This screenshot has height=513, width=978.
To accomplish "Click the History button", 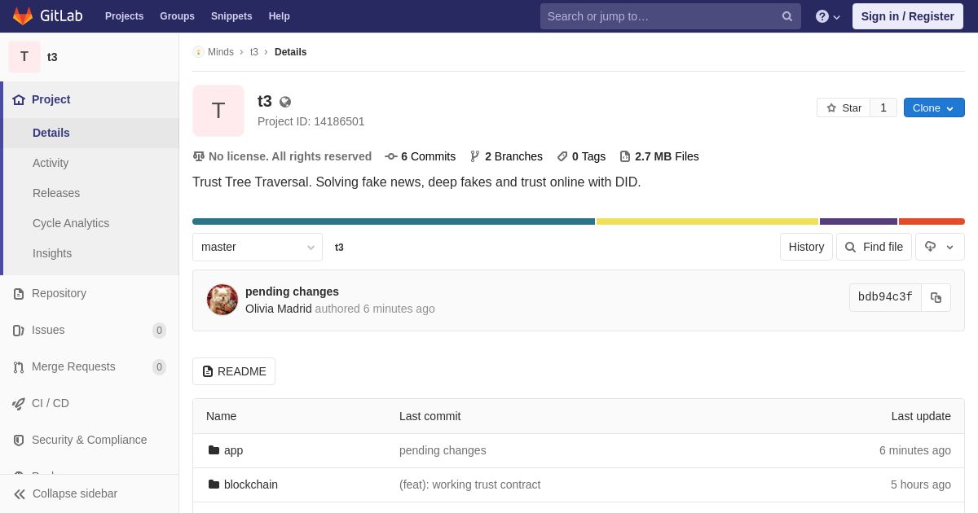I will click(x=806, y=247).
